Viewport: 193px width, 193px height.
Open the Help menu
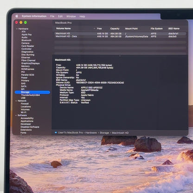82,16
